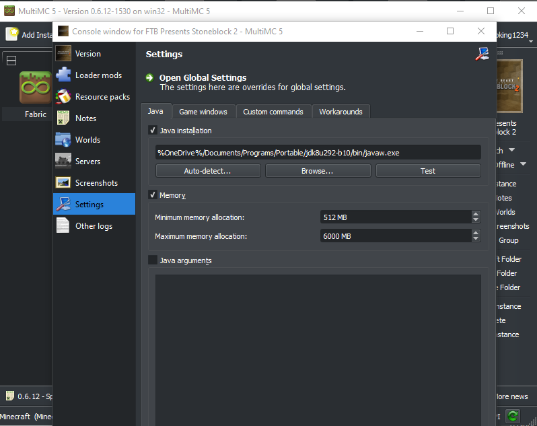
Task: Select the Settings sidebar icon
Action: pos(63,204)
